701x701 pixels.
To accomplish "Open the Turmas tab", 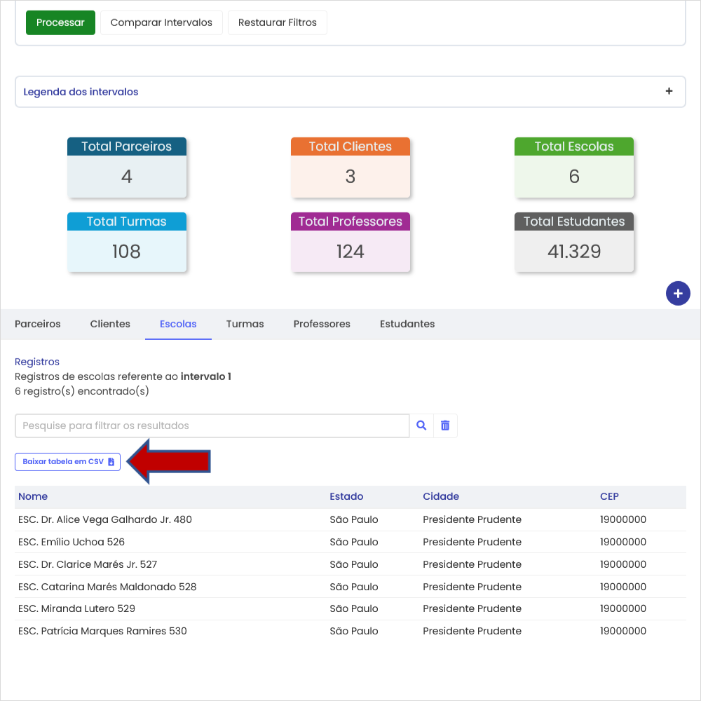I will (x=245, y=324).
